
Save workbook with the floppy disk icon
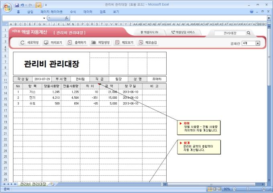pyautogui.click(x=17, y=5)
